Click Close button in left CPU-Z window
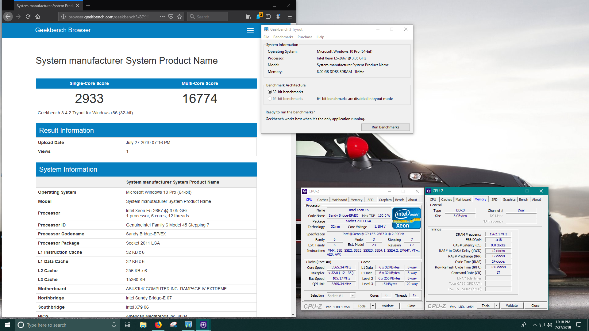 click(x=411, y=306)
